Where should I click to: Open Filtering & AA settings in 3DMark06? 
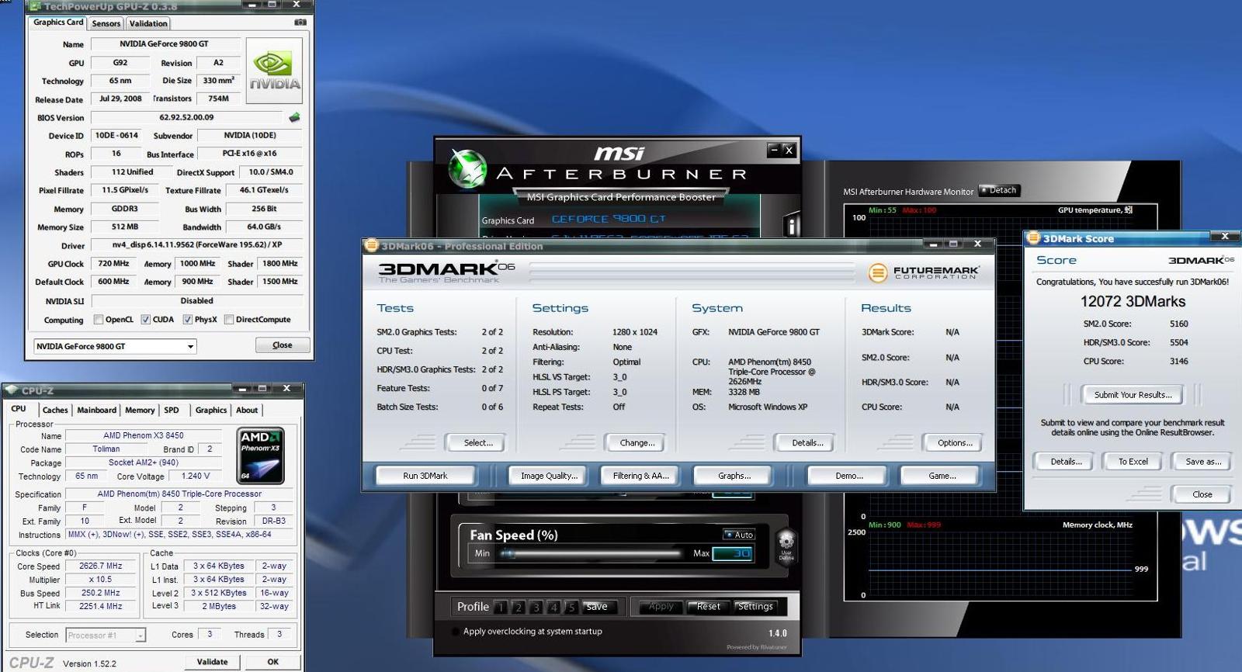coord(640,476)
